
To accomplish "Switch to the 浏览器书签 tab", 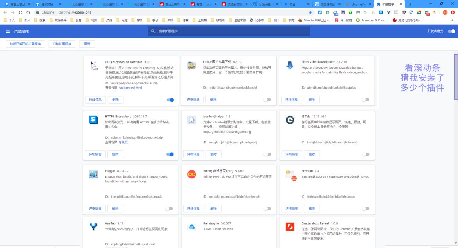I will point(327,4).
